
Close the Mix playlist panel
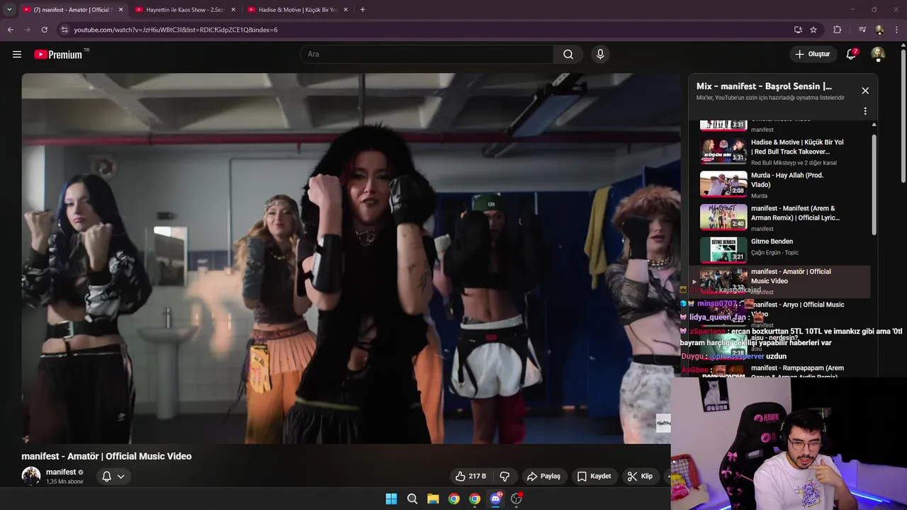[865, 91]
